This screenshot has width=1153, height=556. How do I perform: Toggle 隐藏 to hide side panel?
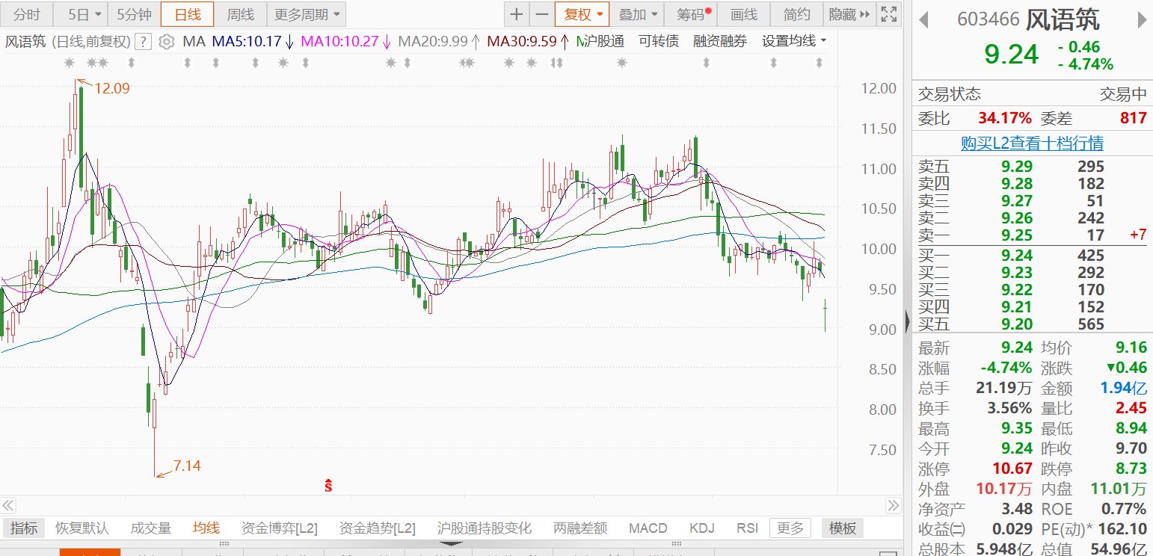point(849,14)
